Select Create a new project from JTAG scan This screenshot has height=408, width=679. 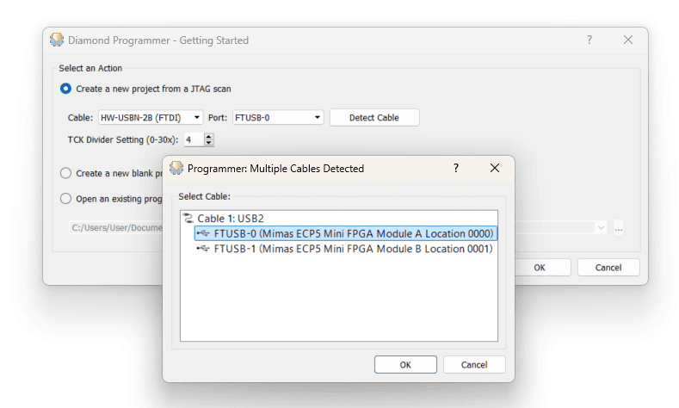pos(66,89)
